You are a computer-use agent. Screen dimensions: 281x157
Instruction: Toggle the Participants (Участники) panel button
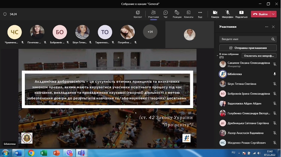(153, 14)
